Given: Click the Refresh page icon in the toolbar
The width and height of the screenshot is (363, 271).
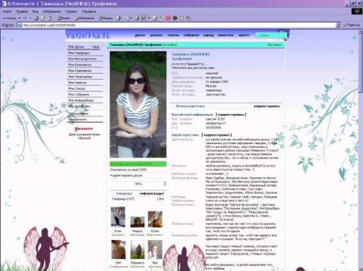Looking at the screenshot, I should [43, 18].
